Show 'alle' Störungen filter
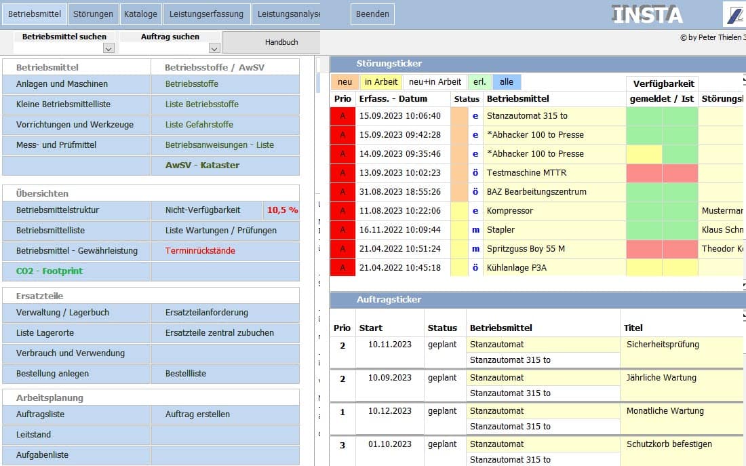 tap(507, 82)
